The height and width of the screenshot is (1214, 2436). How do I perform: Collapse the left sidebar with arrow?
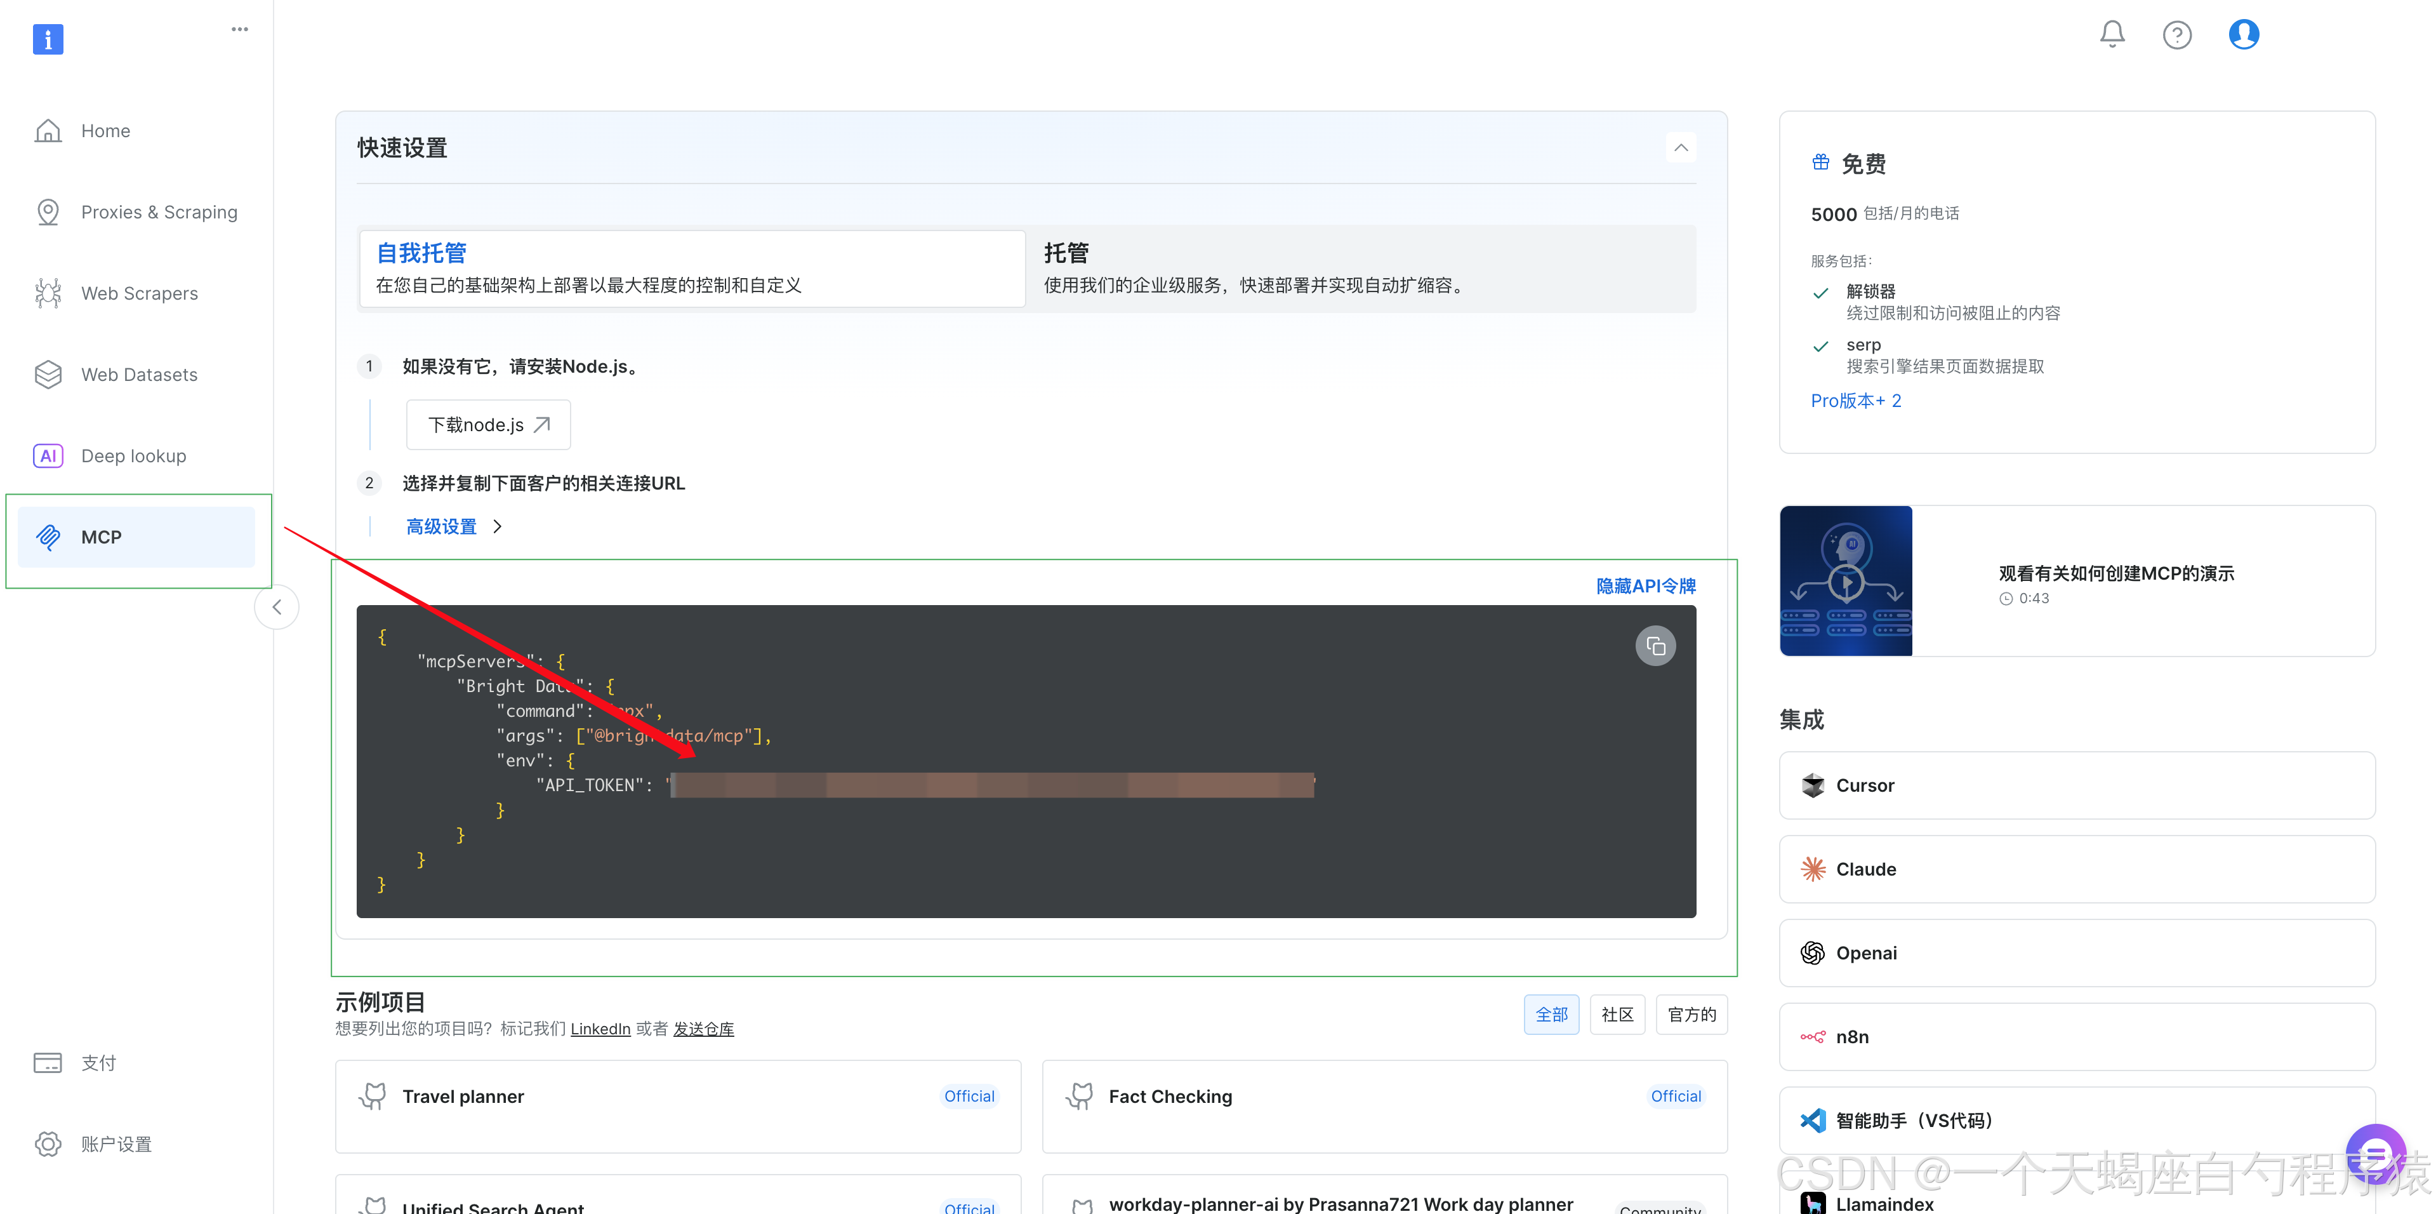click(277, 608)
